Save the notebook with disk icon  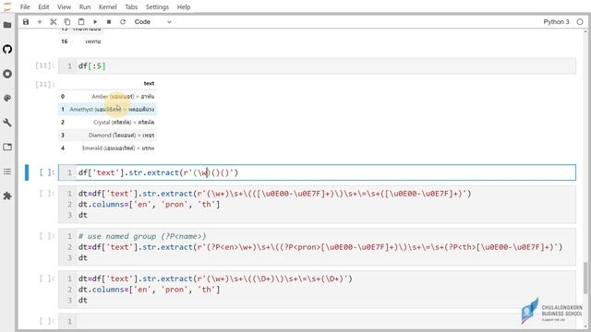(26, 22)
